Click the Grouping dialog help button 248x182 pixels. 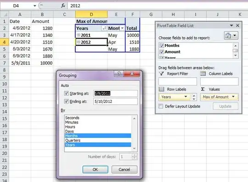coord(119,74)
